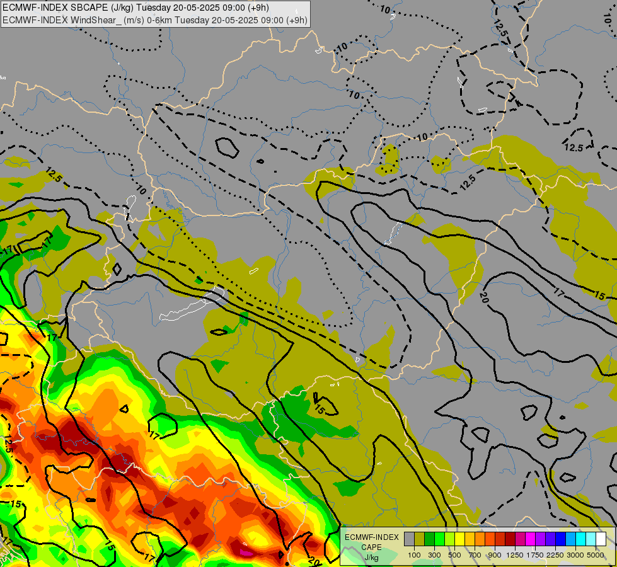The height and width of the screenshot is (567, 617).
Task: Select the pure blue legend swatch
Action: 561,539
